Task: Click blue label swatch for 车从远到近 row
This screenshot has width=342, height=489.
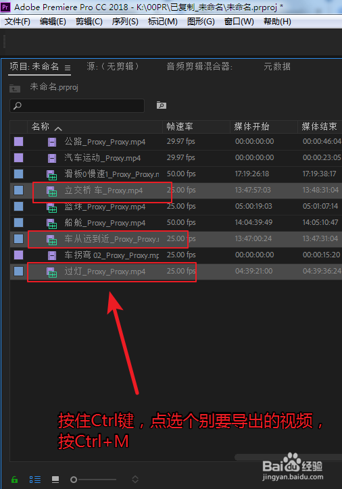Action: pyautogui.click(x=18, y=239)
